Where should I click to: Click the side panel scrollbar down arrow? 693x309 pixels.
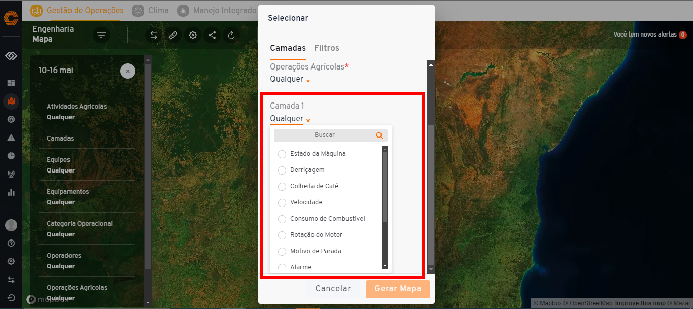tap(148, 303)
